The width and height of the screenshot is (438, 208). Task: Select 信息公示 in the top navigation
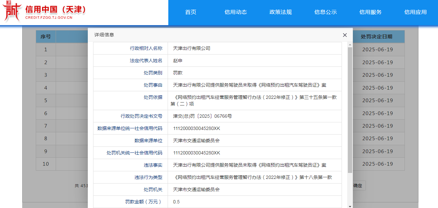(x=325, y=12)
